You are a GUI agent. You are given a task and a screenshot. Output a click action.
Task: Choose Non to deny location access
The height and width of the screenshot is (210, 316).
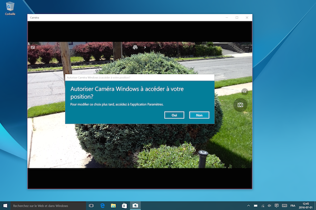coord(199,115)
